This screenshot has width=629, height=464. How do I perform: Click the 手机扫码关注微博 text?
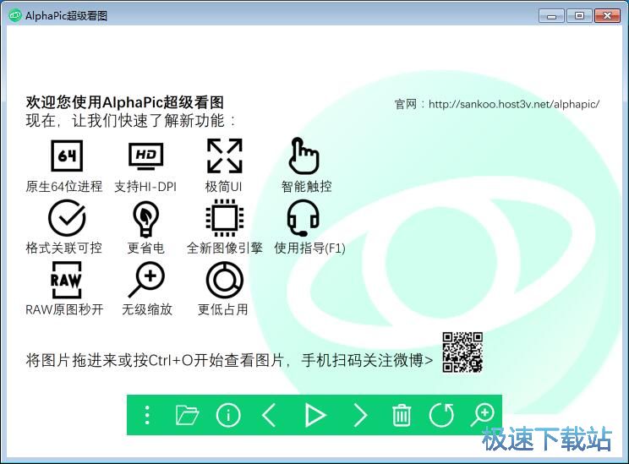coord(367,360)
